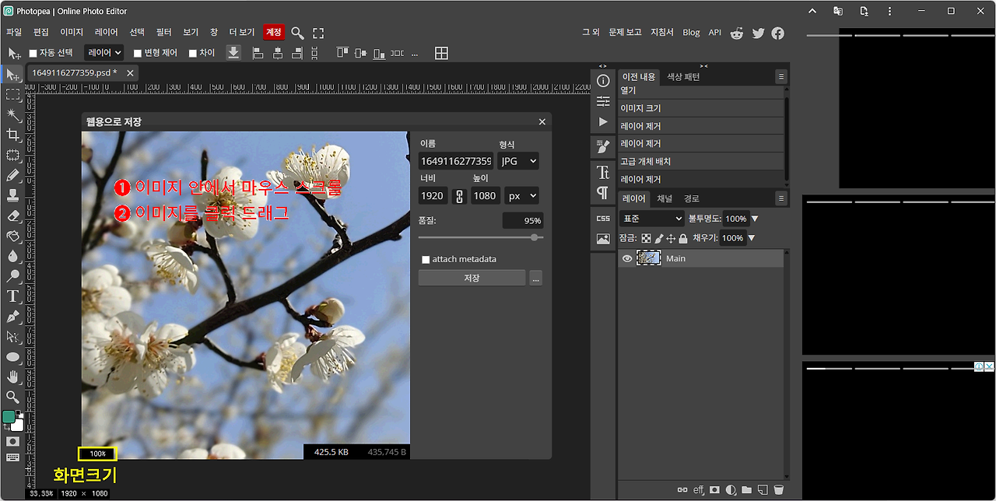Open the px unit dropdown
This screenshot has height=501, width=996.
click(521, 196)
